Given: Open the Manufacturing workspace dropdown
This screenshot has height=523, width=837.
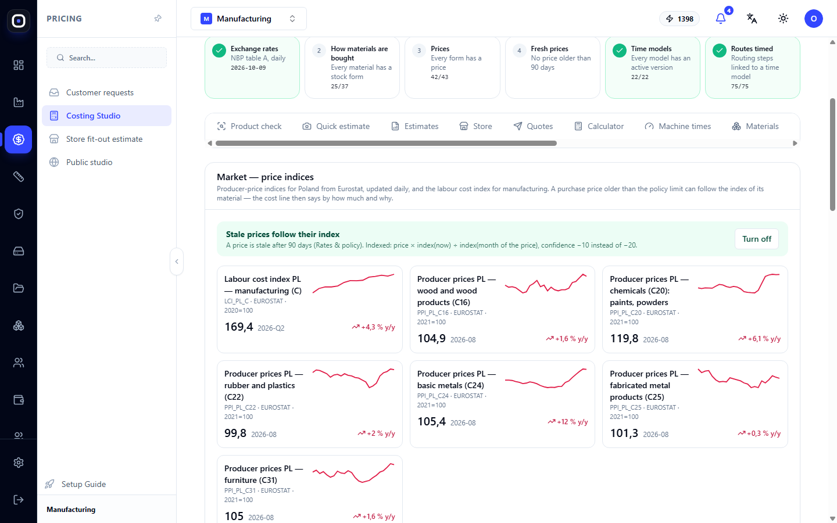Looking at the screenshot, I should [x=249, y=19].
